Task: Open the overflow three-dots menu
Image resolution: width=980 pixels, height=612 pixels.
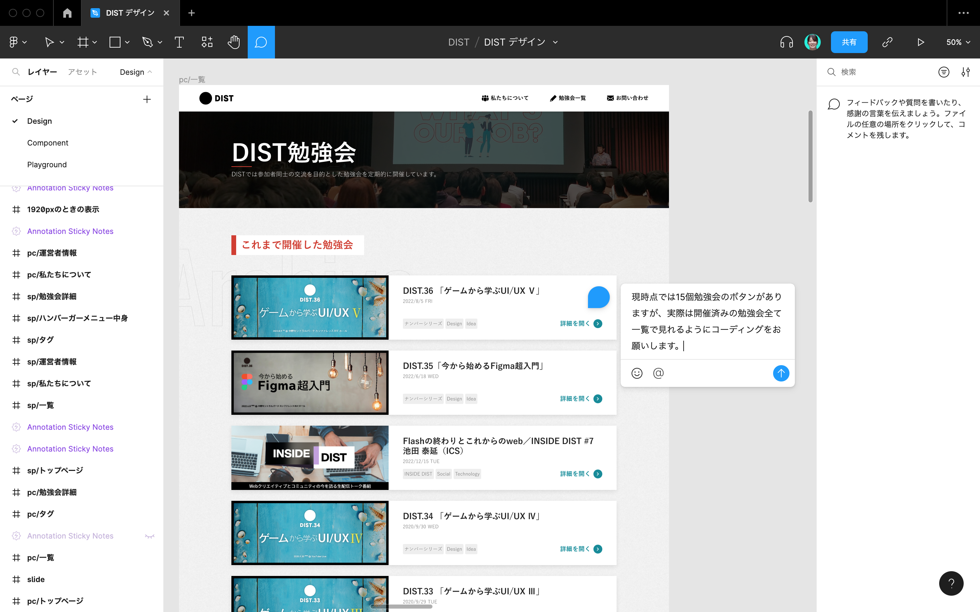Action: [963, 13]
